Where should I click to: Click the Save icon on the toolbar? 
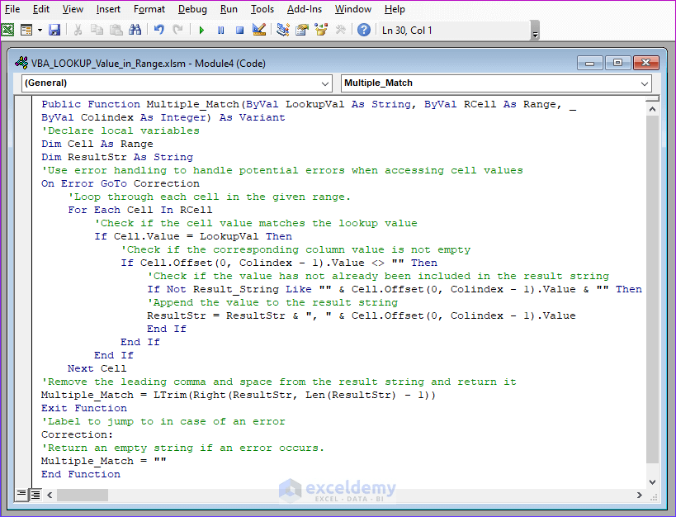tap(54, 29)
